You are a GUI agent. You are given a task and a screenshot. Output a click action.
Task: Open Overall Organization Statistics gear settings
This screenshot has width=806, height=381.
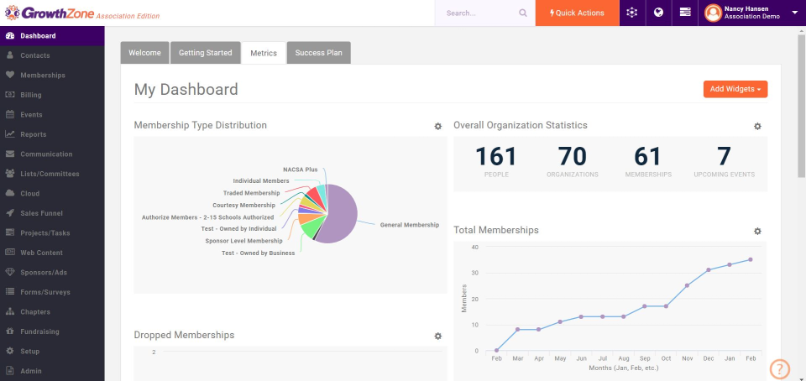[757, 127]
